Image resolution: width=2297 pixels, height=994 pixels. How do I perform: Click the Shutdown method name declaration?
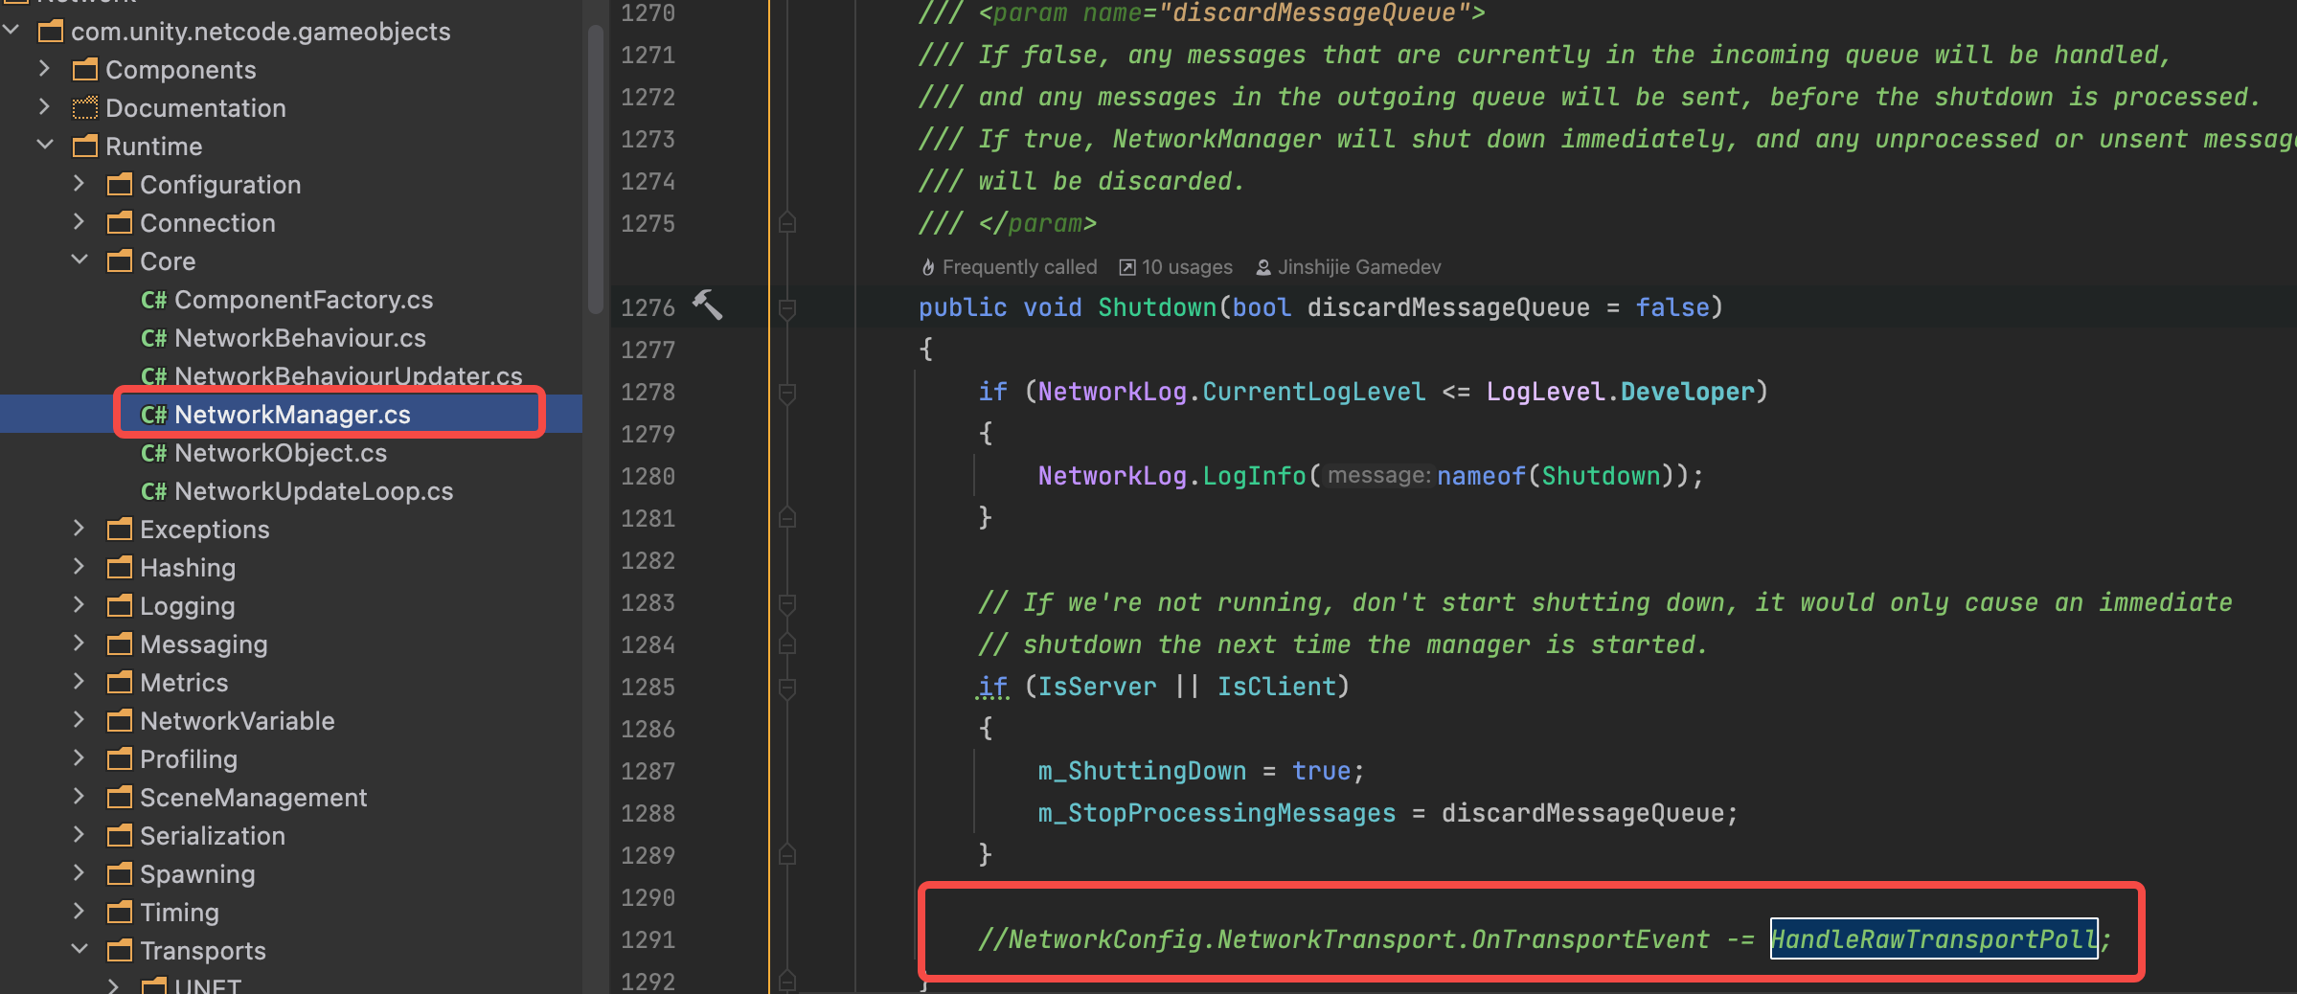coord(1157,307)
